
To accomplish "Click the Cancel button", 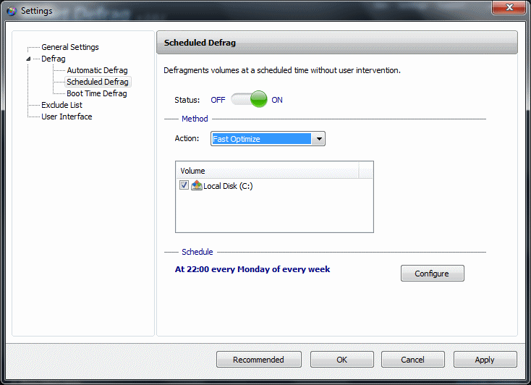I will [x=413, y=359].
